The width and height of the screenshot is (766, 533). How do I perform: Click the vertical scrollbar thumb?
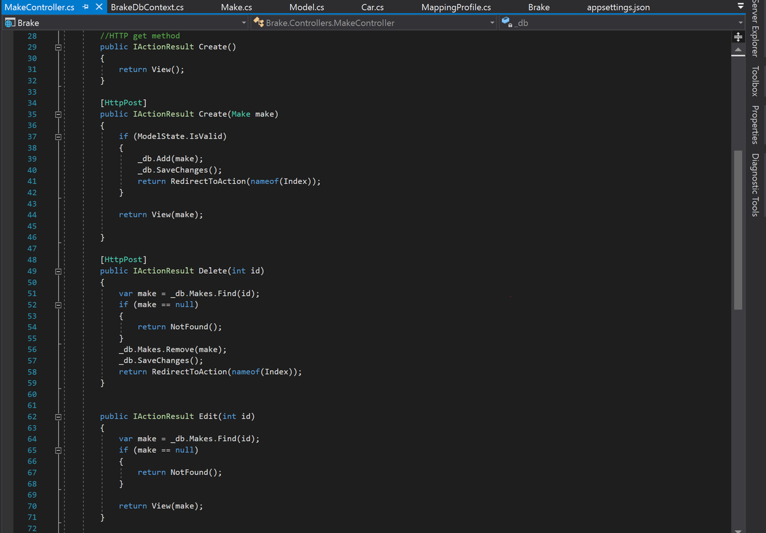[737, 229]
